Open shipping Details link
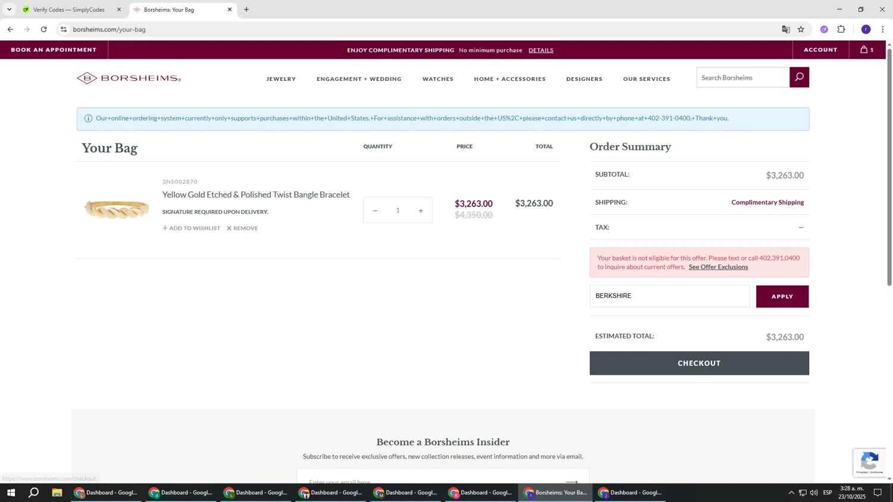The image size is (893, 502). 541,50
